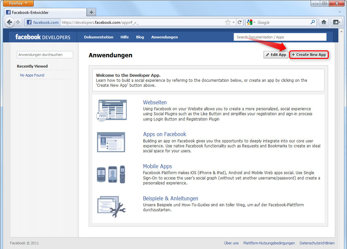Click the Welcome to the Developer App text
Screen dimensions: 347x249
pos(128,75)
